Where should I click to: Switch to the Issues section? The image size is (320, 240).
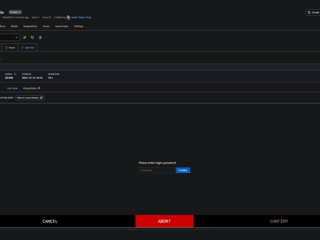tap(46, 26)
